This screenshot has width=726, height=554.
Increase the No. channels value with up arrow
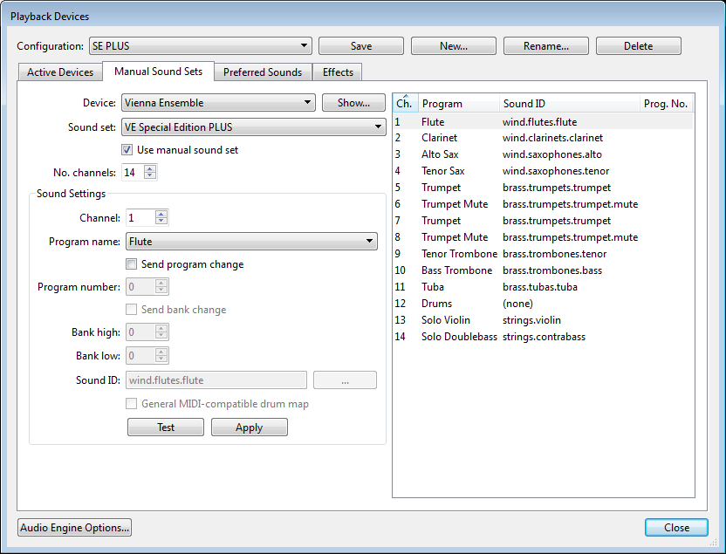tap(150, 169)
